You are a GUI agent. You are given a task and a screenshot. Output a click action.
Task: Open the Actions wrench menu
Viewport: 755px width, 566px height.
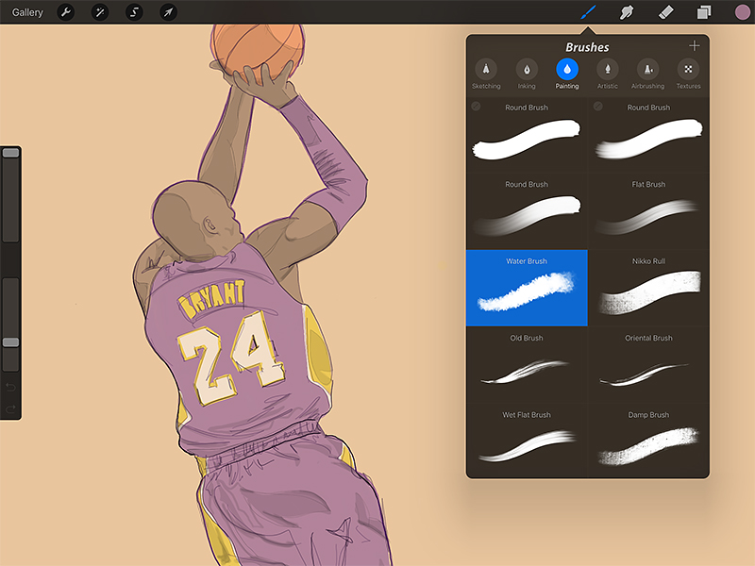pos(64,12)
